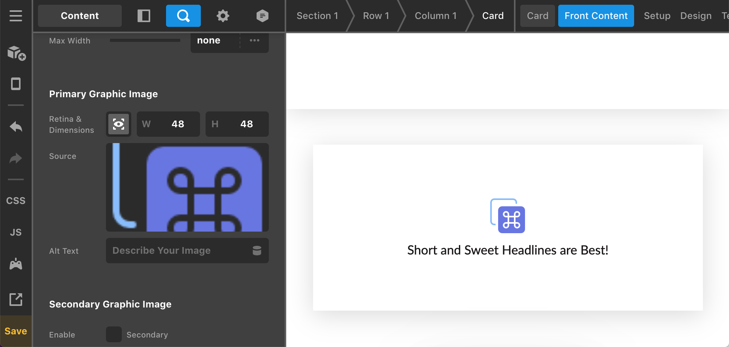
Task: Select Row 1 breadcrumb
Action: (376, 16)
